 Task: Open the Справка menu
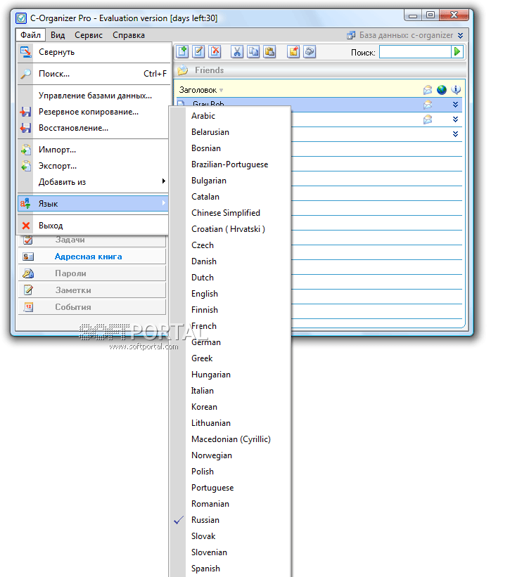(129, 35)
